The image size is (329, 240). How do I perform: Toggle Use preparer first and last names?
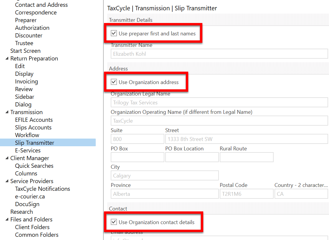coord(114,33)
